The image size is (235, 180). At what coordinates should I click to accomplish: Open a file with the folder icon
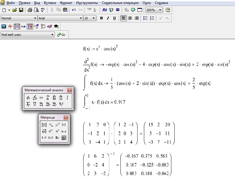click(15, 10)
